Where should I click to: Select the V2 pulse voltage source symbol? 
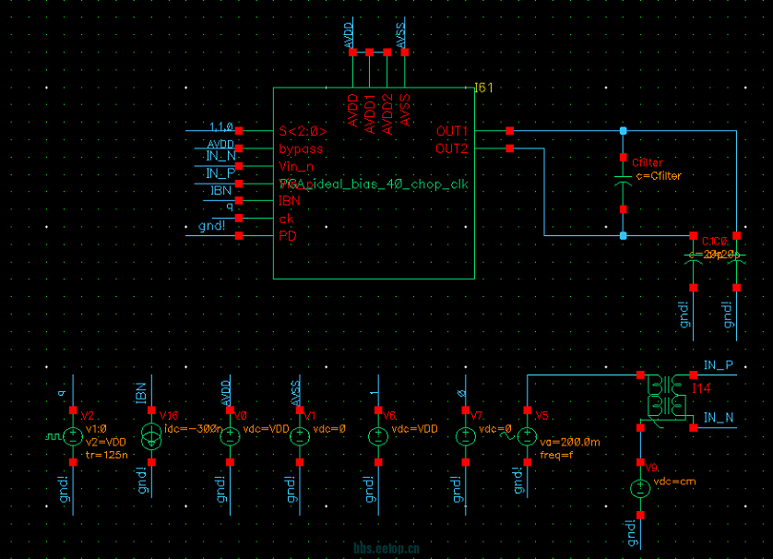tap(72, 436)
